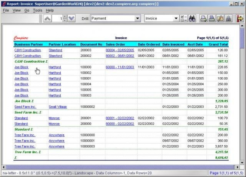Open the Go menu
The width and height of the screenshot is (246, 177).
(x=27, y=10)
